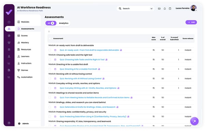The height and width of the screenshot is (131, 205).
Task: Open the AI assistant sparkle floating button
Action: pos(194,121)
